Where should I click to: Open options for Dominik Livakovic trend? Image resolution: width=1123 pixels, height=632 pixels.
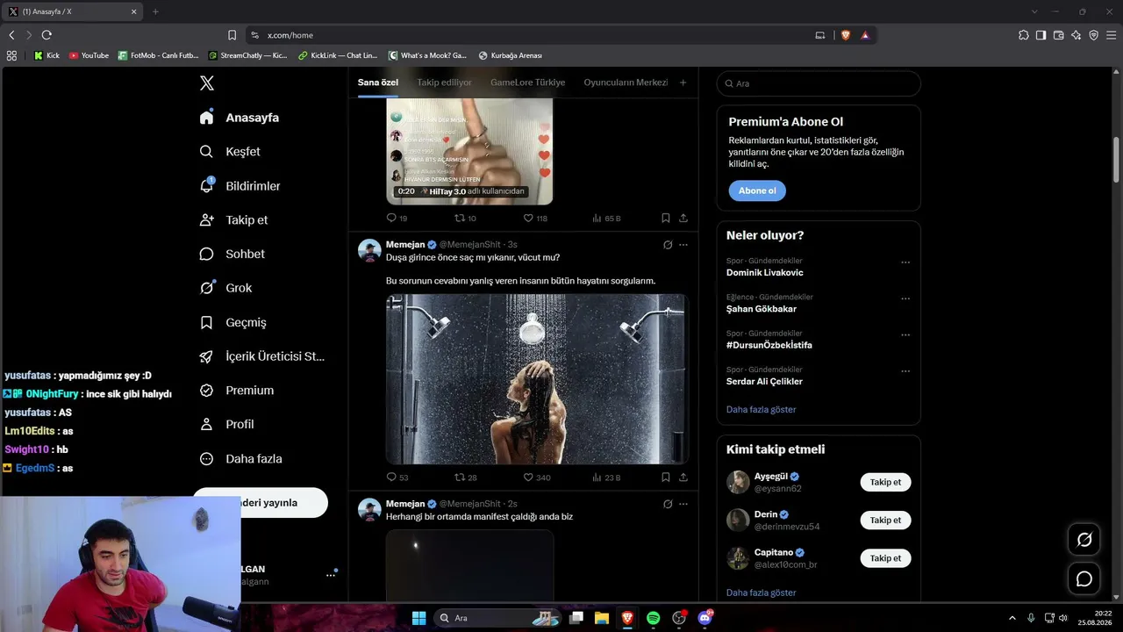(905, 262)
